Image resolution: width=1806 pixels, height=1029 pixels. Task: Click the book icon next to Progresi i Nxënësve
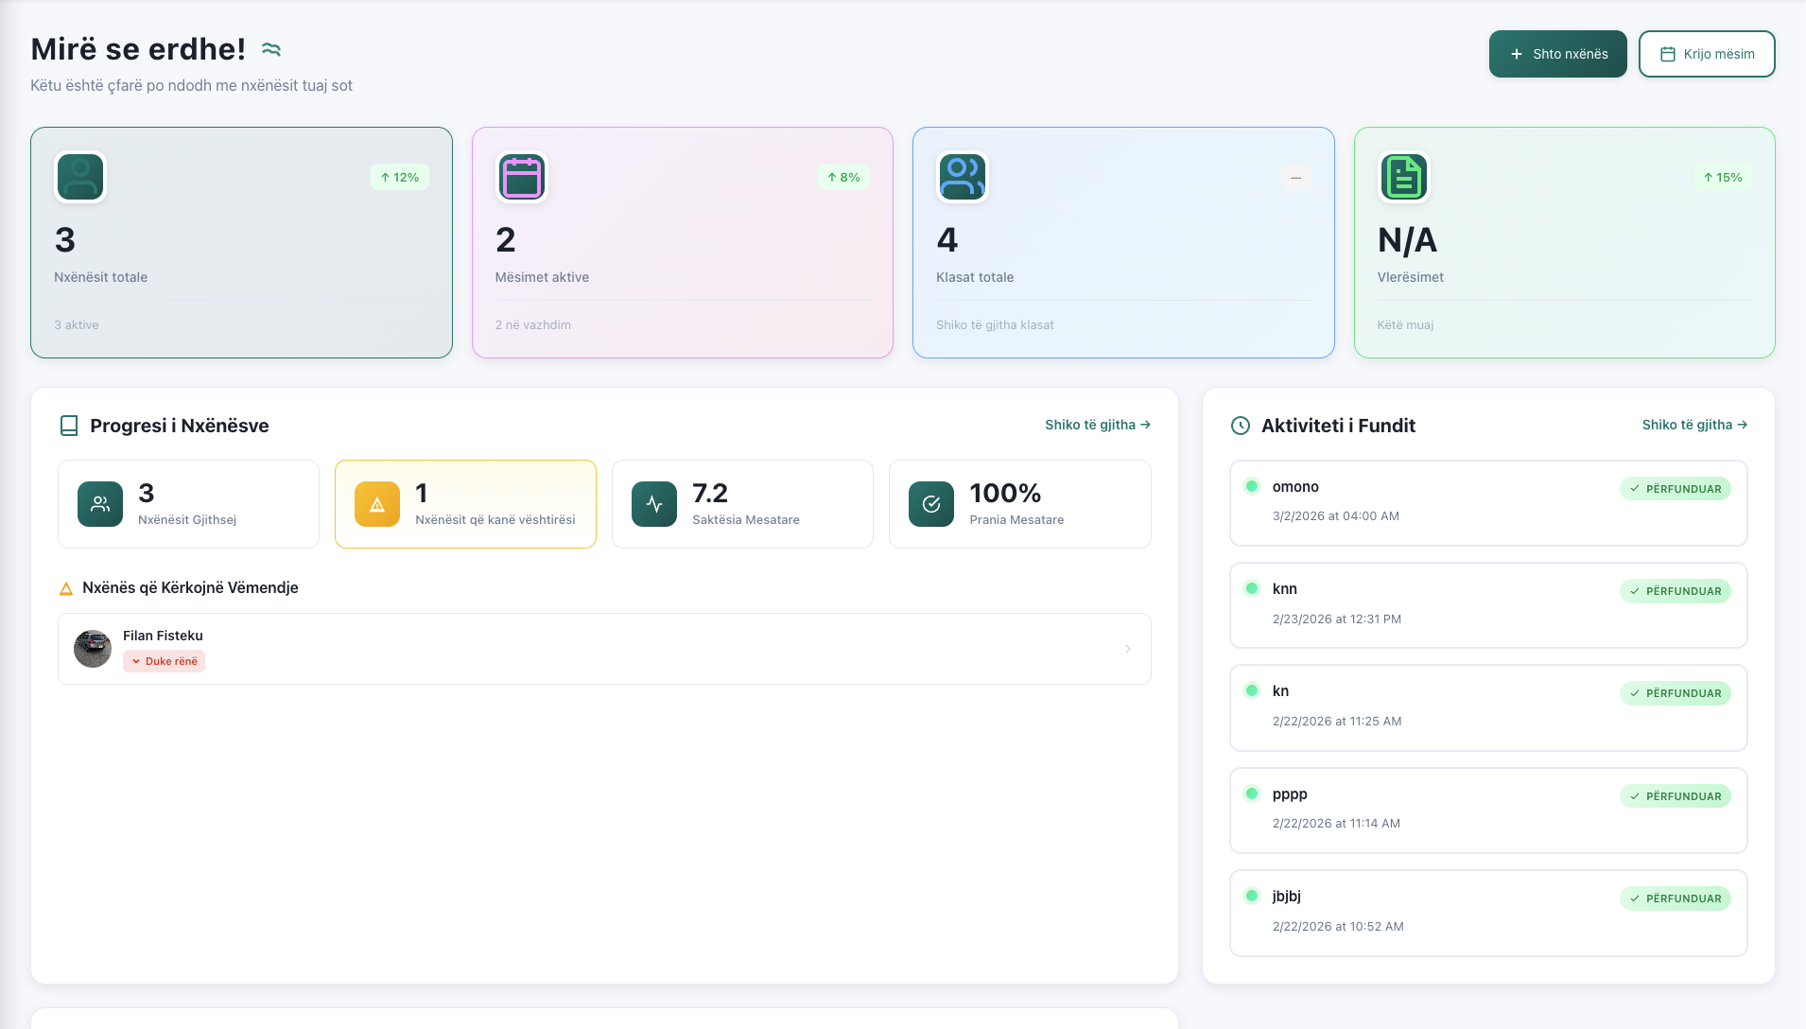(69, 427)
